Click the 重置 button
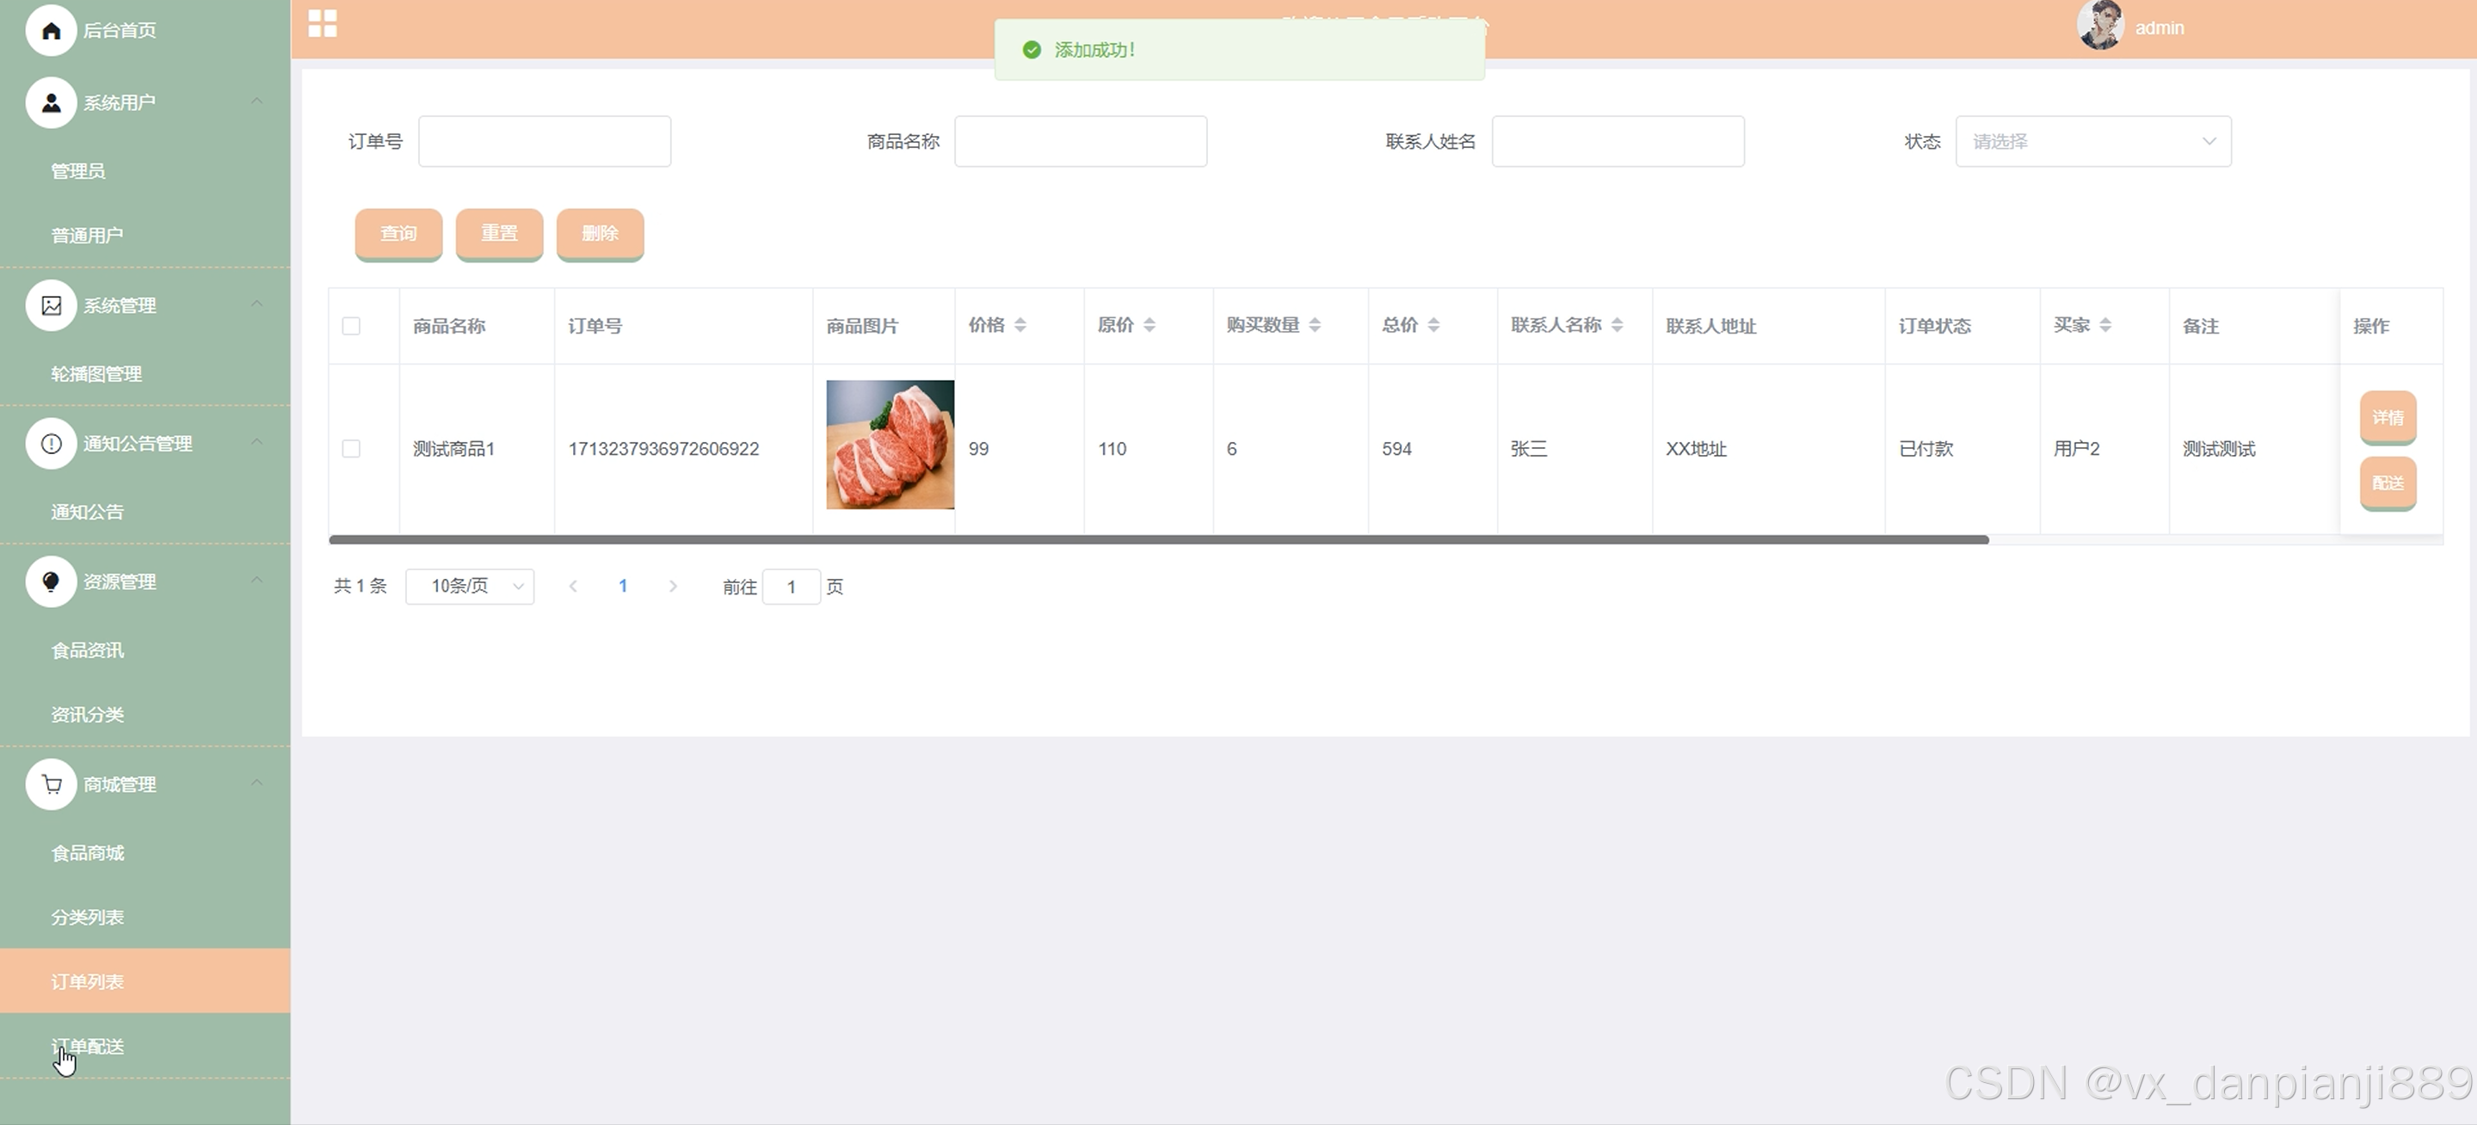The image size is (2477, 1125). 499,234
